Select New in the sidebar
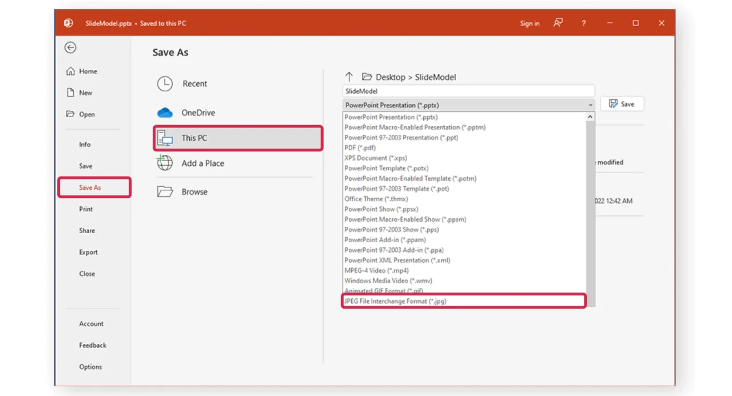The width and height of the screenshot is (732, 396). pos(86,93)
